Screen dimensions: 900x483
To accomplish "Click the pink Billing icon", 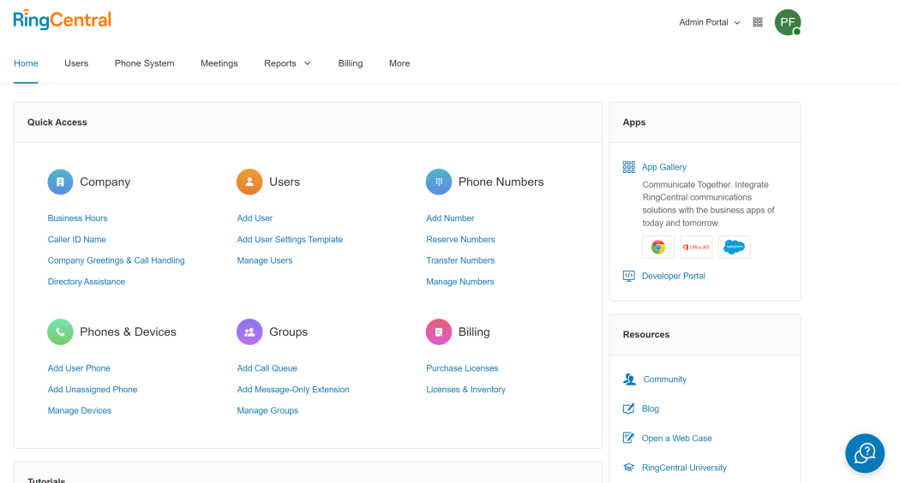I will [x=439, y=331].
